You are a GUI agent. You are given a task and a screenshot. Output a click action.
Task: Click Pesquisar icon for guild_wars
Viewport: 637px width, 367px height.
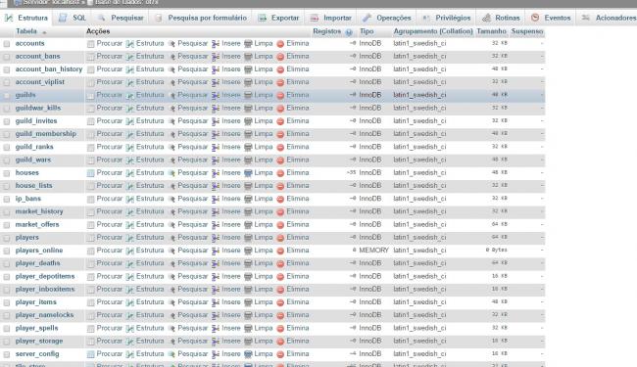171,161
